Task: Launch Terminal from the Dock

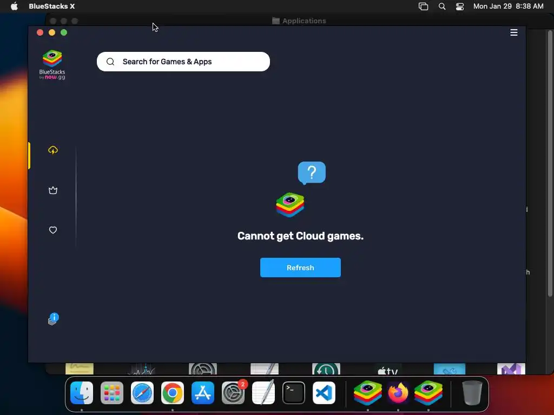Action: (x=294, y=393)
